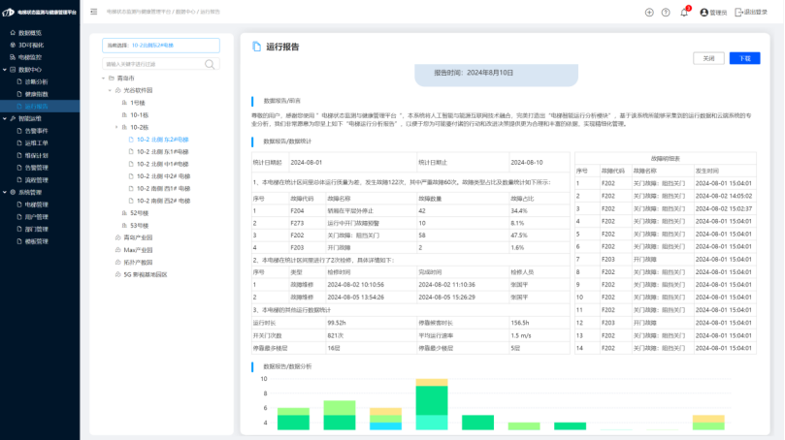Click the blue 下载 button
Screen dimensions: 785x440
click(744, 58)
